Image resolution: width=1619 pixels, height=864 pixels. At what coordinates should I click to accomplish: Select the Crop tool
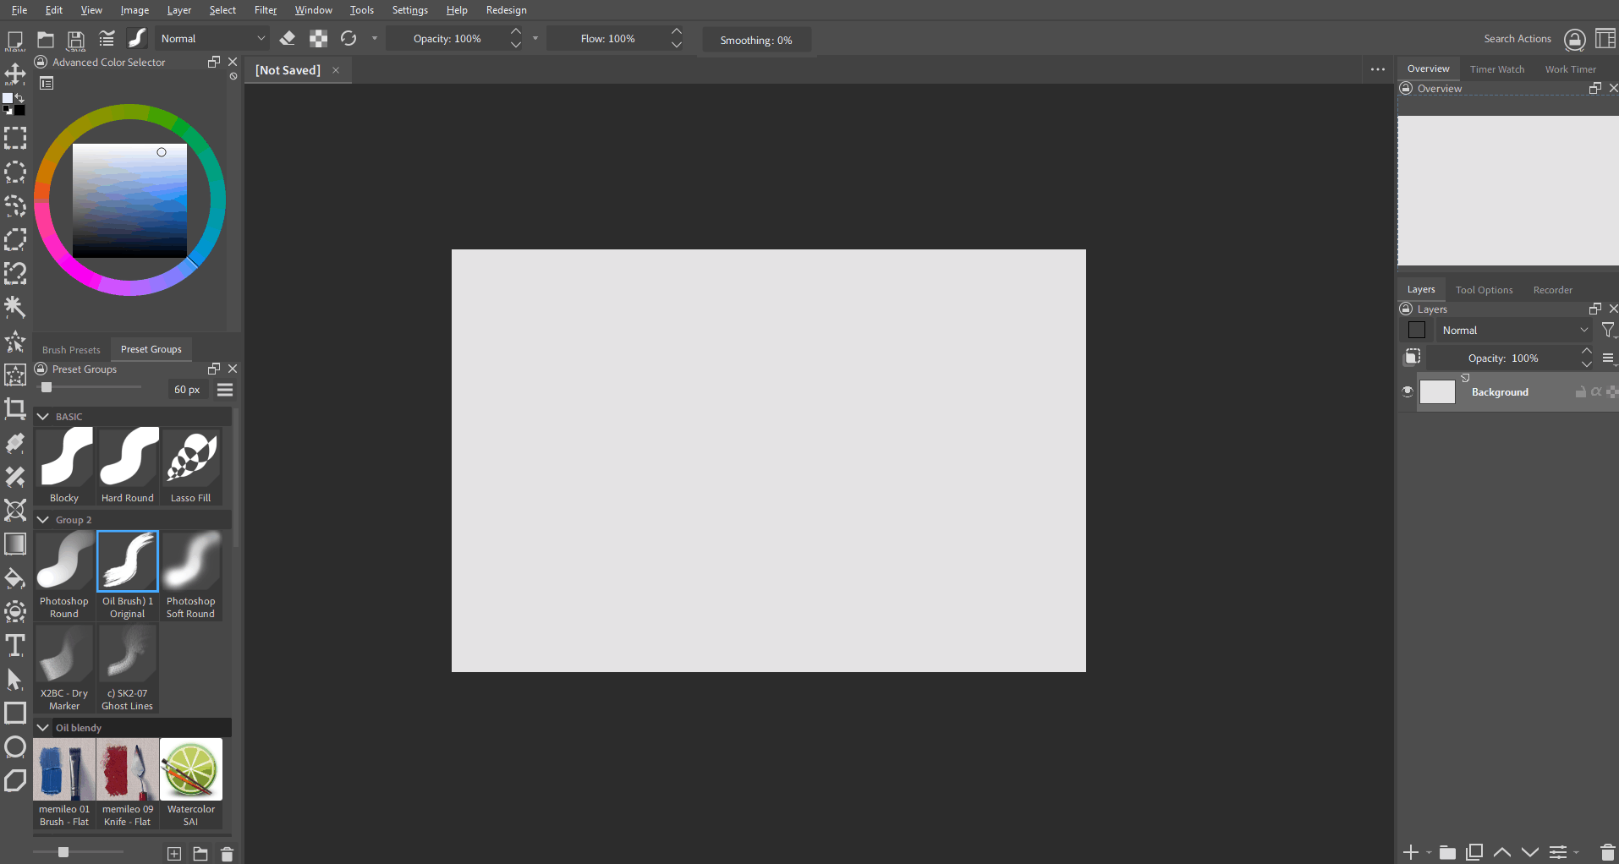click(x=15, y=409)
